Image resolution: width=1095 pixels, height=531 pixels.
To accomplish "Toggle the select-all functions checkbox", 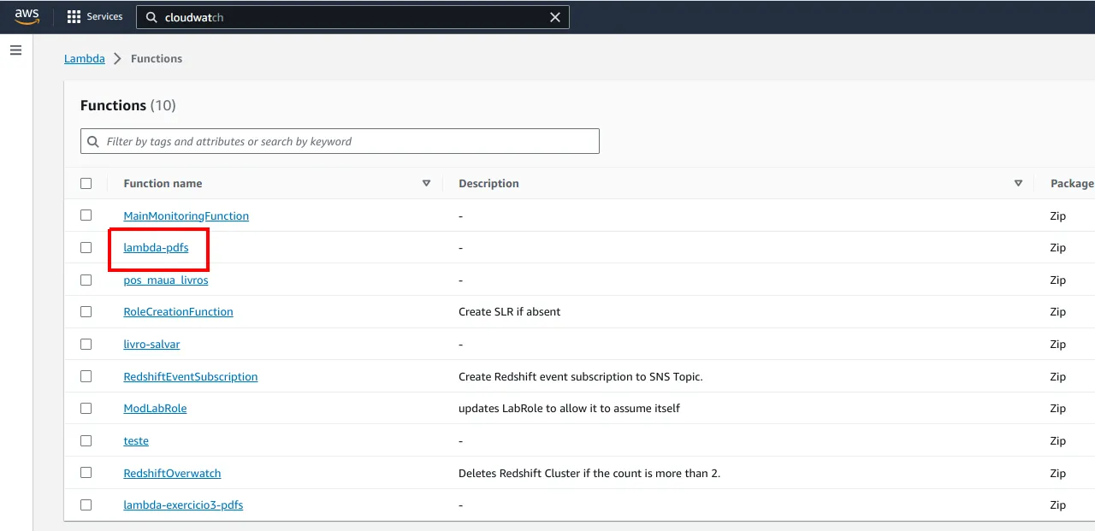I will click(x=86, y=183).
